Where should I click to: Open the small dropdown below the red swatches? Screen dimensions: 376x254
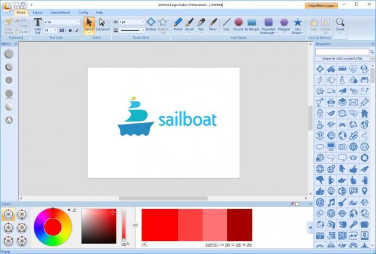click(x=144, y=244)
